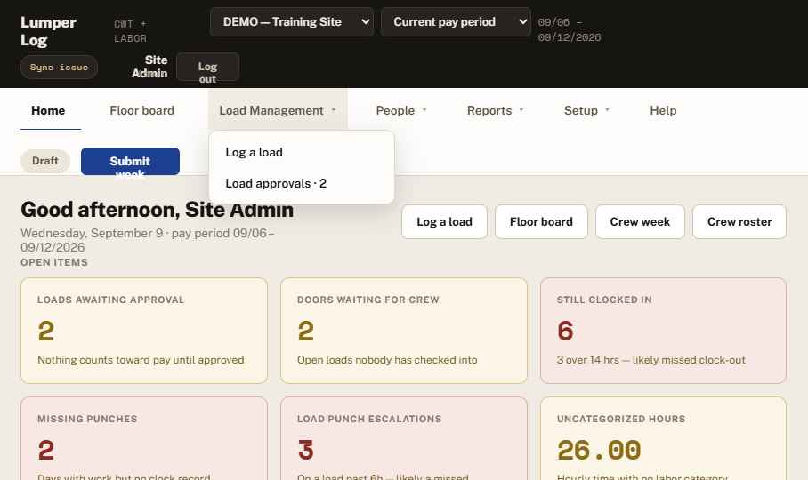Click the Log a load quick-action button
The width and height of the screenshot is (808, 480).
pyautogui.click(x=444, y=221)
